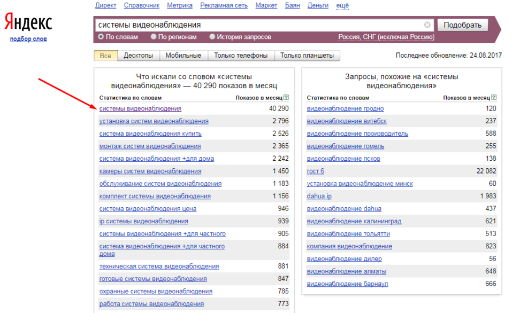Image resolution: width=520 pixels, height=313 pixels.
Task: Open 'монтаж систем видеонаблюдения' query
Action: [x=150, y=146]
